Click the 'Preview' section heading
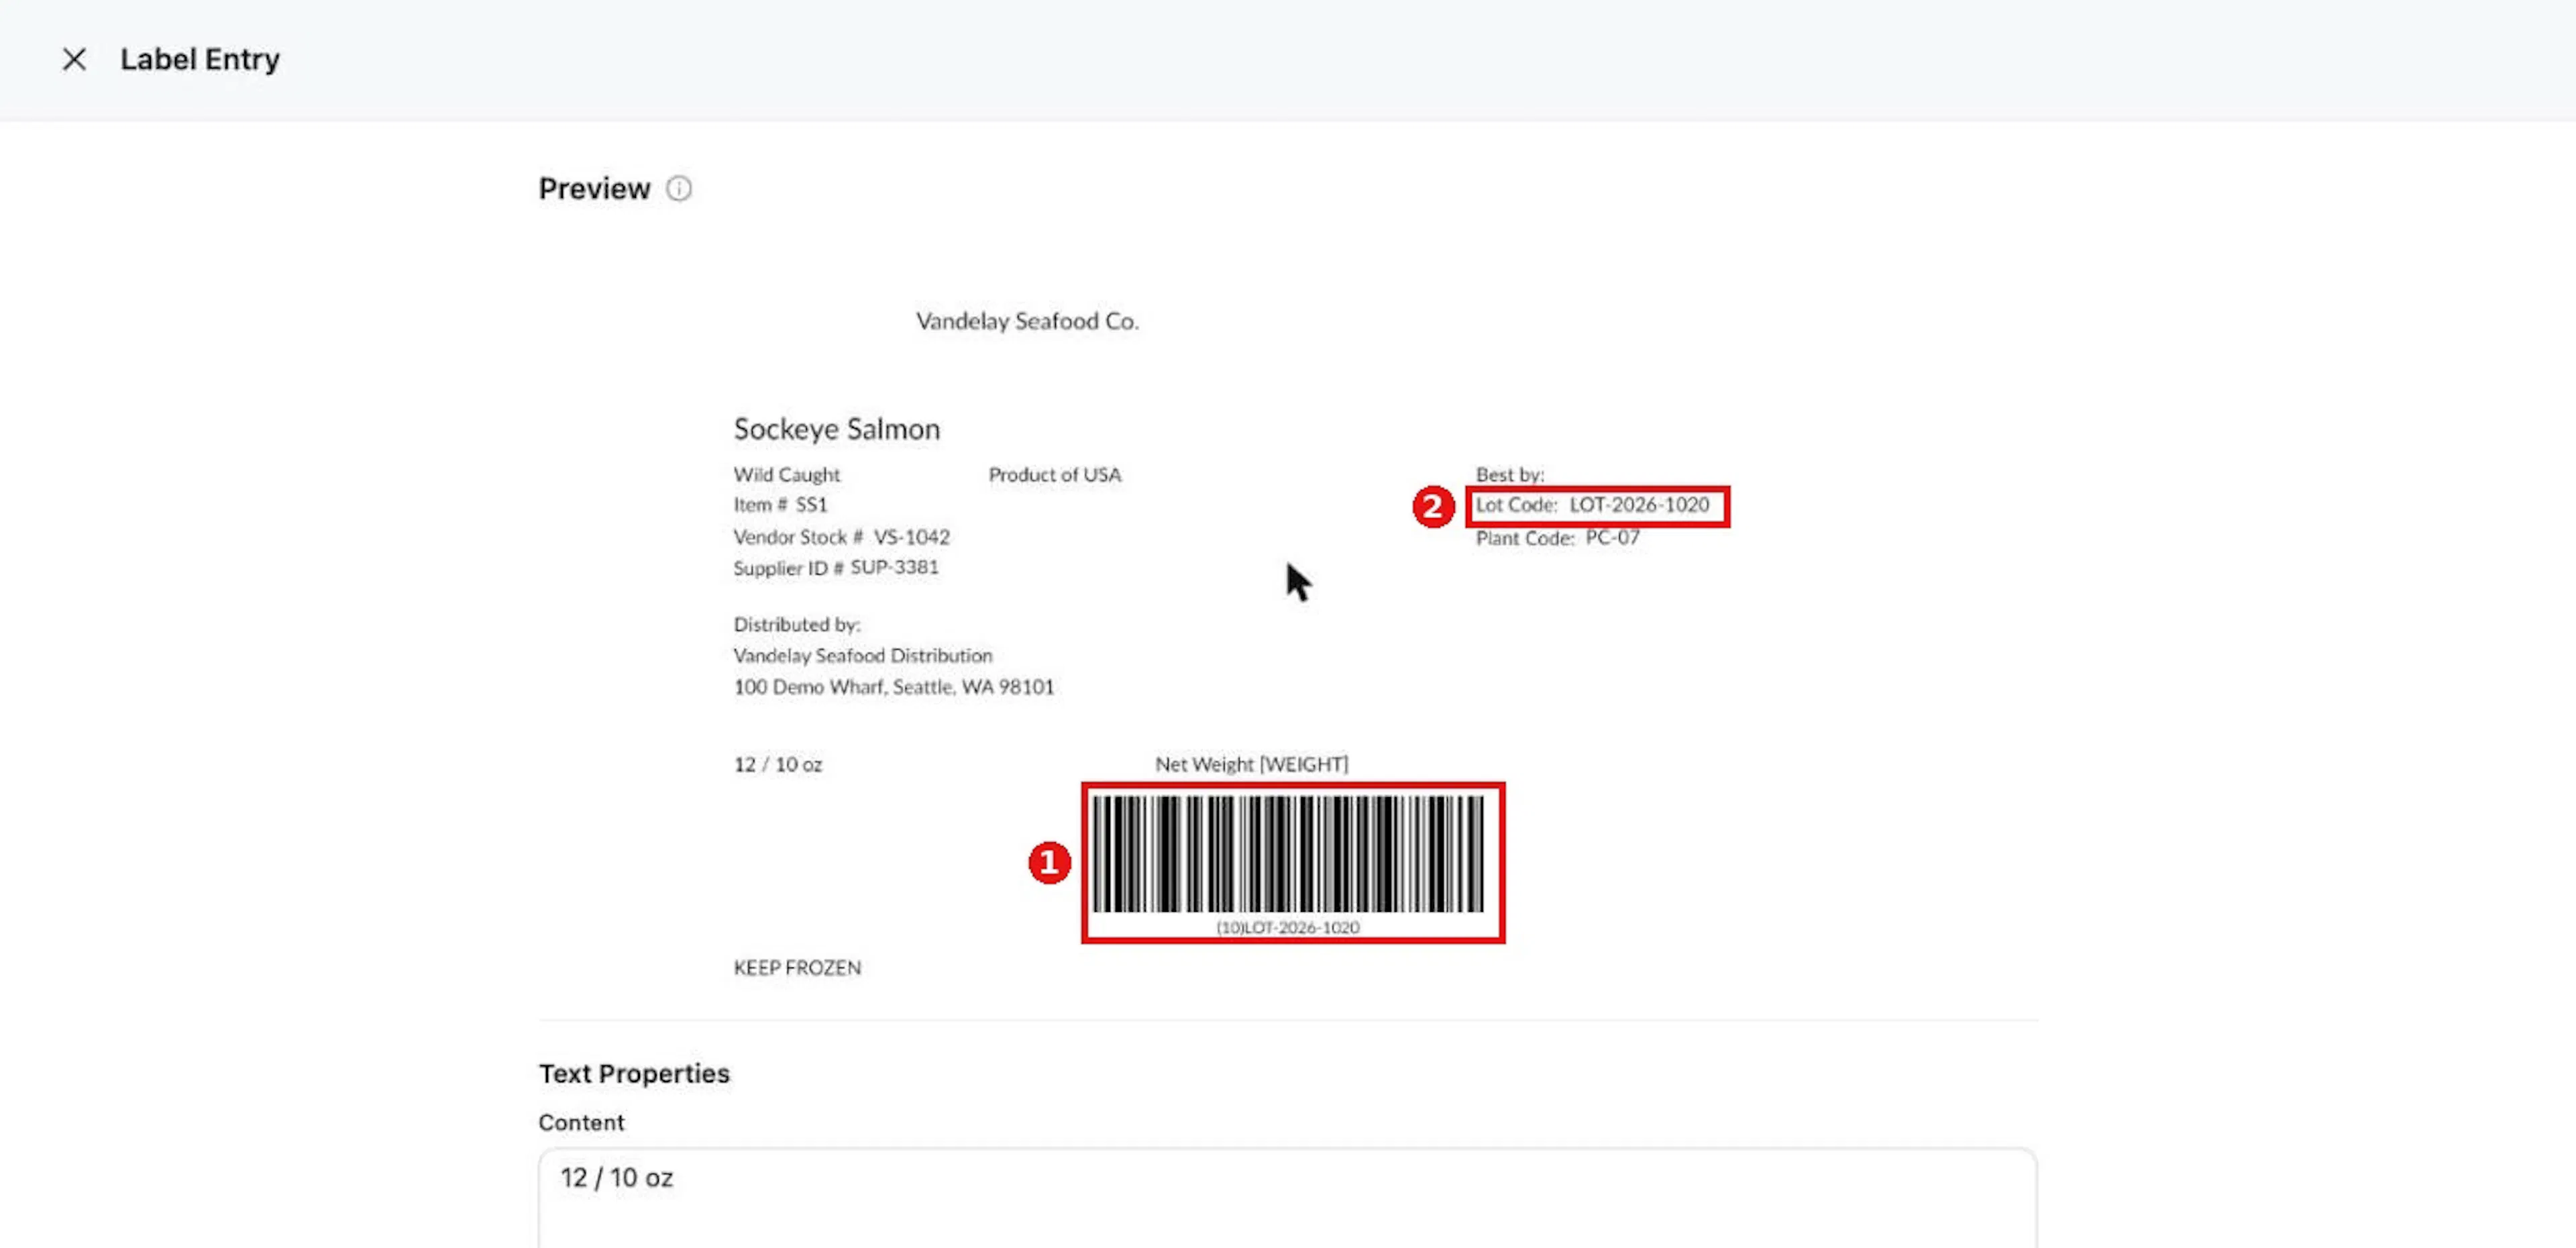This screenshot has width=2576, height=1248. pos(594,189)
